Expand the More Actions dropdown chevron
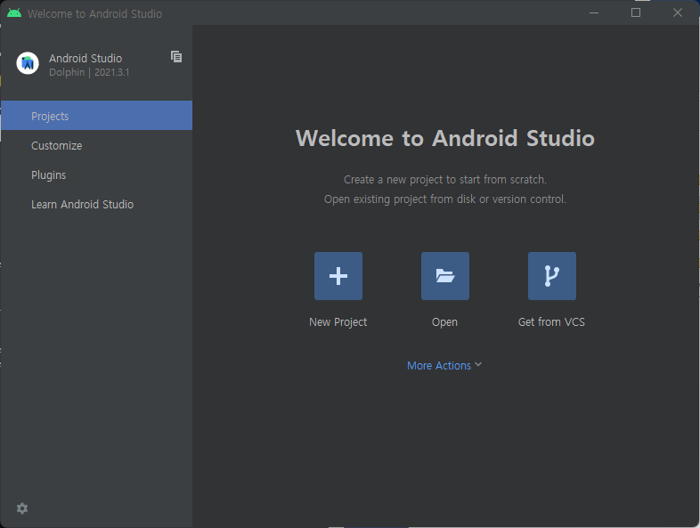This screenshot has height=528, width=700. (x=478, y=365)
